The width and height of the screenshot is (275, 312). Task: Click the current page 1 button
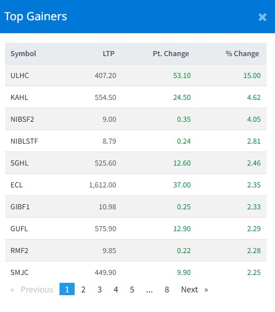[67, 289]
